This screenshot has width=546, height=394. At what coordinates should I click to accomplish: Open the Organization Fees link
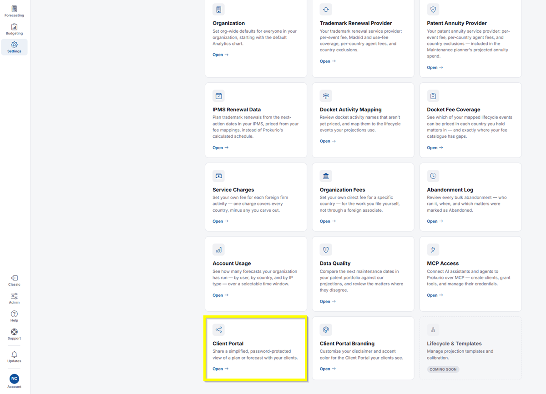pyautogui.click(x=328, y=221)
